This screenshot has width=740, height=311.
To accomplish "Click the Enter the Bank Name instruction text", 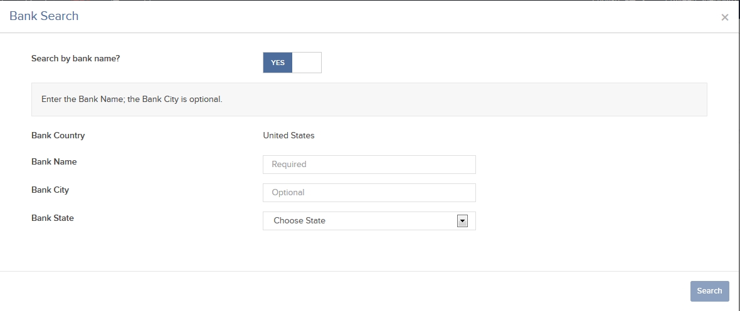I will 132,100.
